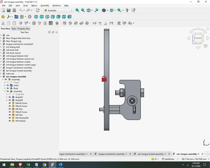Screen dimensions: 210x168
Task: Click the small cube below the navigation cube
Action: 205,46
